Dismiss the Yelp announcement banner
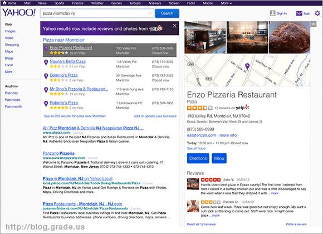 pos(174,26)
